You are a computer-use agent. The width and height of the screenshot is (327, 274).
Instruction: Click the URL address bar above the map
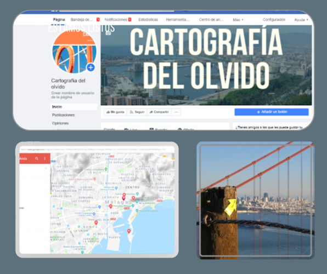click(97, 150)
